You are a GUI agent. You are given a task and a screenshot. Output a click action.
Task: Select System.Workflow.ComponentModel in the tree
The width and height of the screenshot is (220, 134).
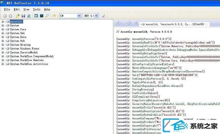point(32,56)
